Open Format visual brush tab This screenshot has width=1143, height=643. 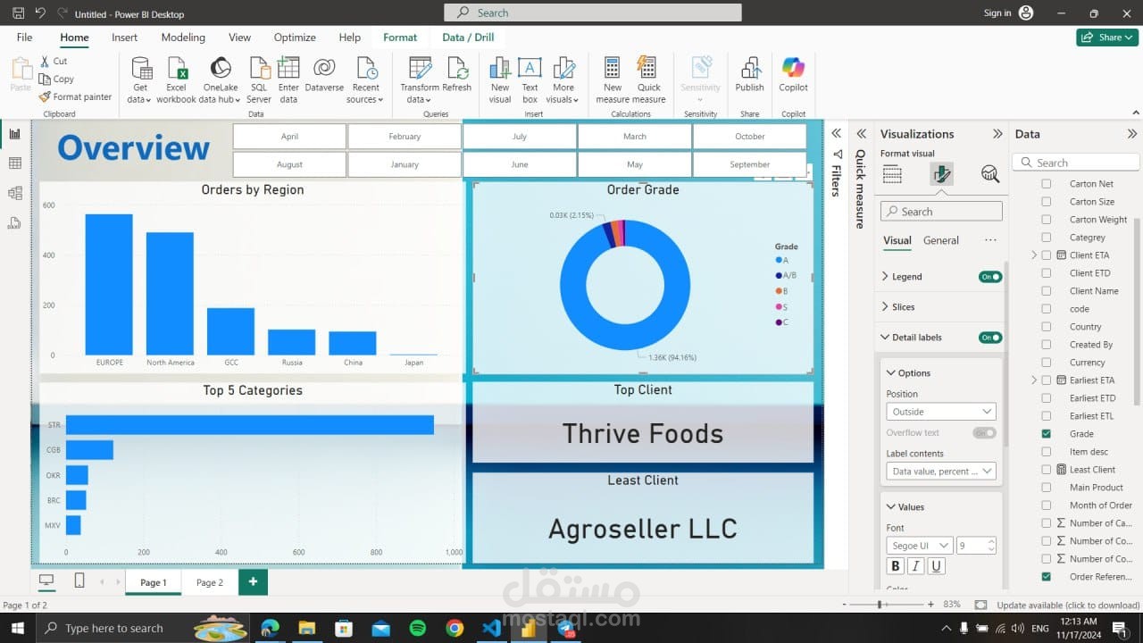point(941,174)
